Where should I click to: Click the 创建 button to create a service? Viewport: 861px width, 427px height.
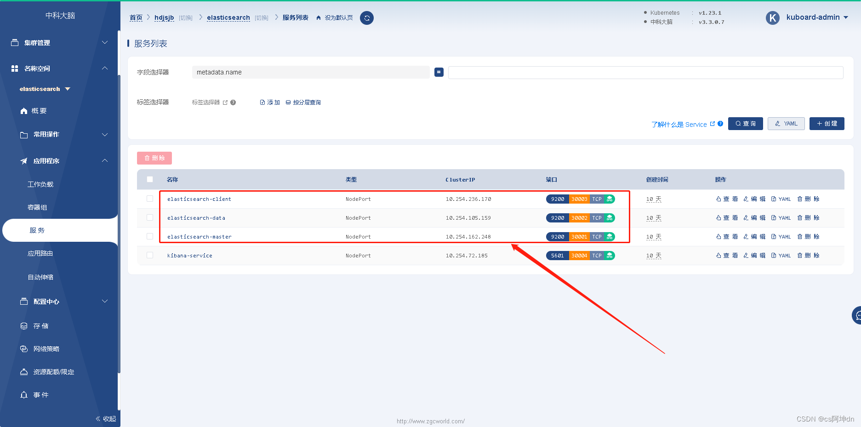click(827, 124)
